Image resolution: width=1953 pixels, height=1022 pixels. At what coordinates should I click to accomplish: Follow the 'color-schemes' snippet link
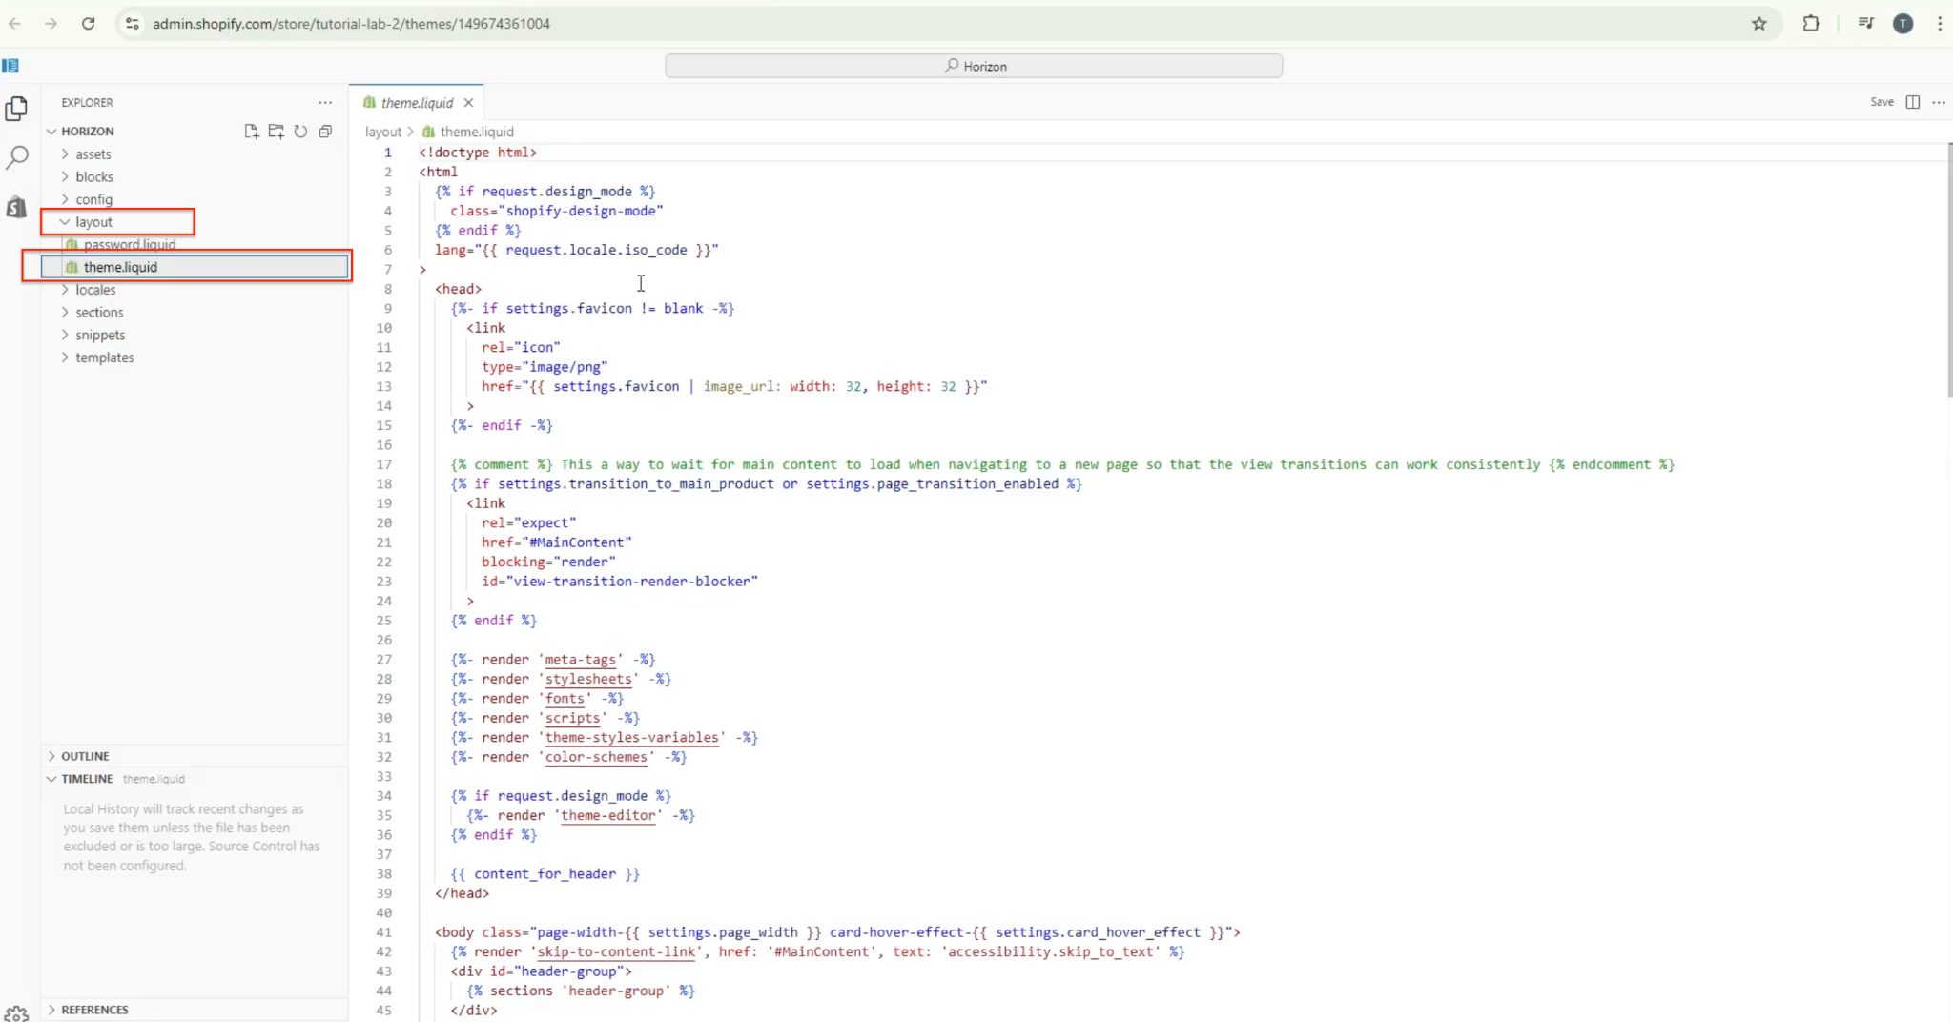click(596, 757)
